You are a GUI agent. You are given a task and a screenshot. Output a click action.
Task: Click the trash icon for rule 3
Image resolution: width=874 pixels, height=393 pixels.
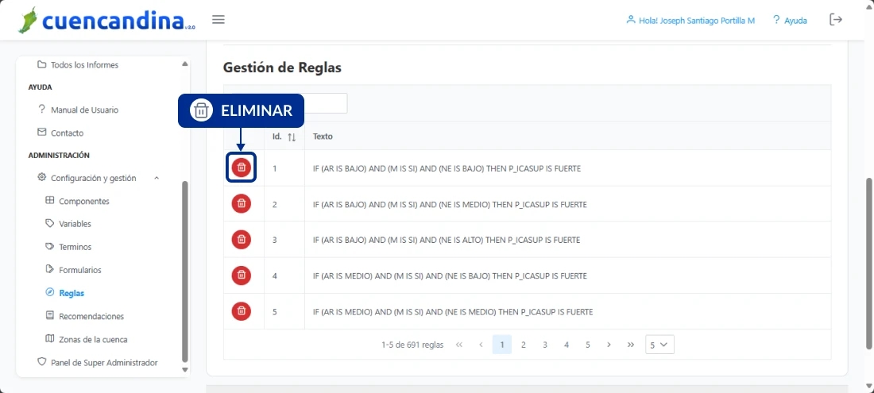[x=242, y=239]
